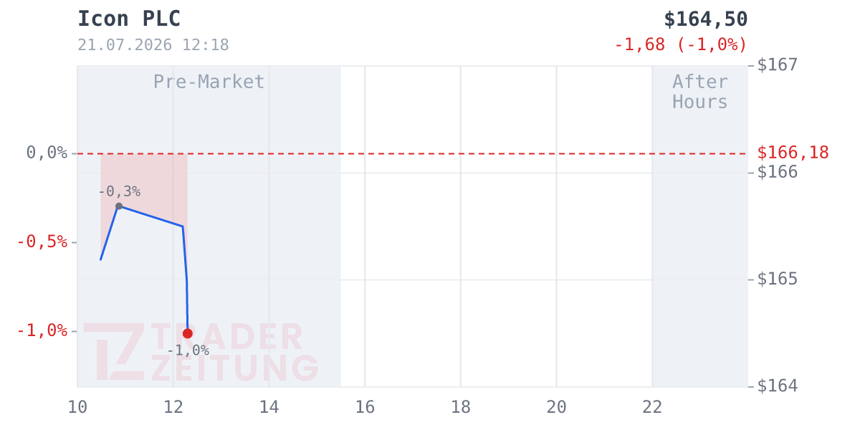
Task: Click the Icon PLC title
Action: point(129,19)
